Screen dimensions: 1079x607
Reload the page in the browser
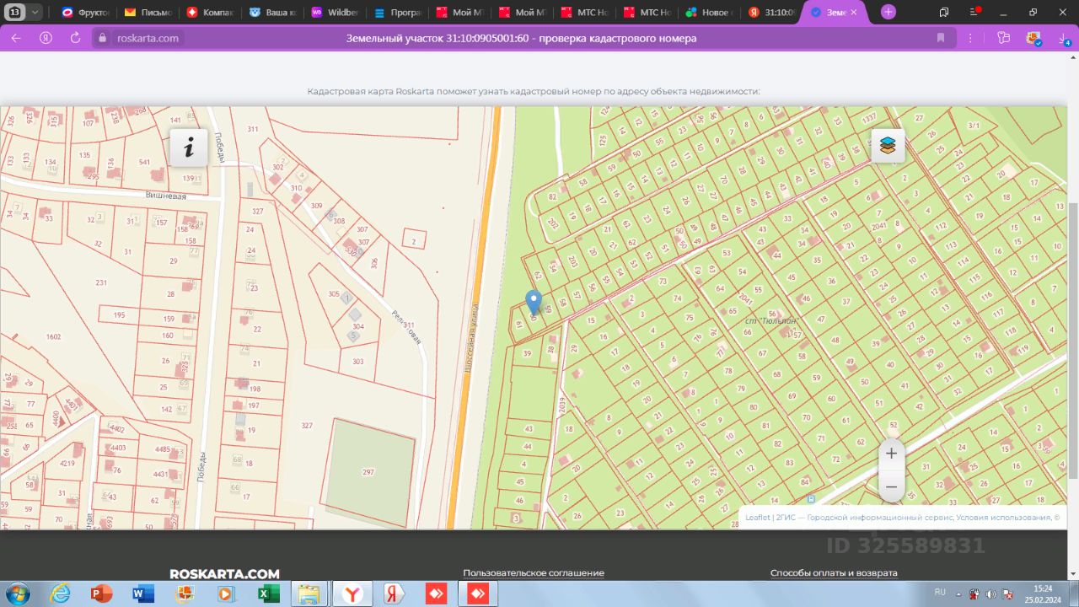tap(75, 38)
